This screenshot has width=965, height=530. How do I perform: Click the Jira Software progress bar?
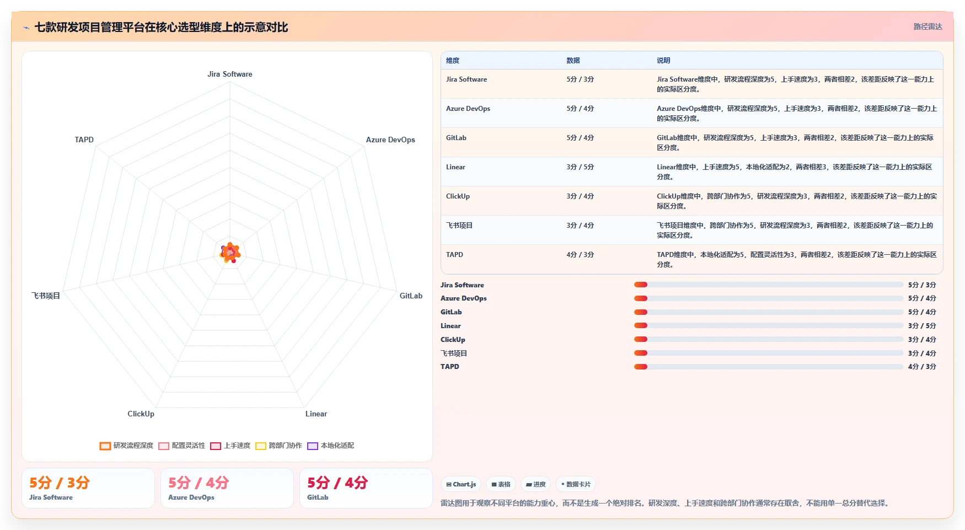769,285
